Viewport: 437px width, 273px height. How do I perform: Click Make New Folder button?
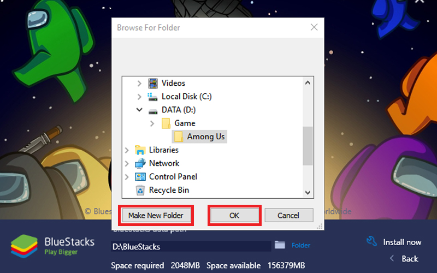[156, 215]
